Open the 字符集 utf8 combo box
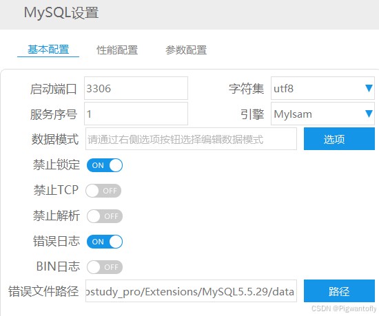 click(322, 88)
